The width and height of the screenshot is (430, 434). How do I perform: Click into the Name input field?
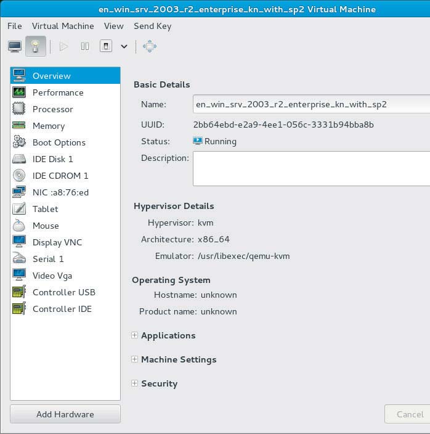point(311,104)
